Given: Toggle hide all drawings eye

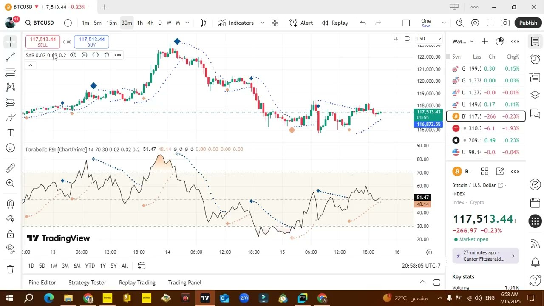Looking at the screenshot, I should [x=11, y=248].
